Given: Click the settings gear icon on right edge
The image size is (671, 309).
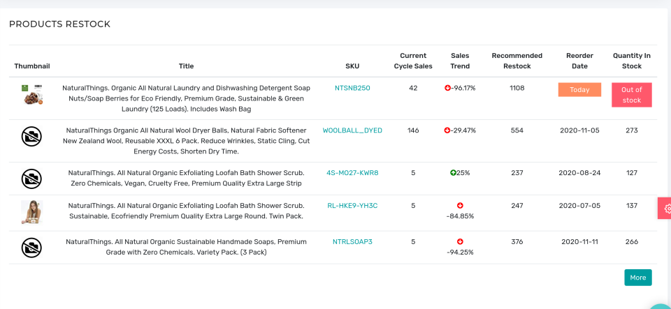Looking at the screenshot, I should coord(667,208).
